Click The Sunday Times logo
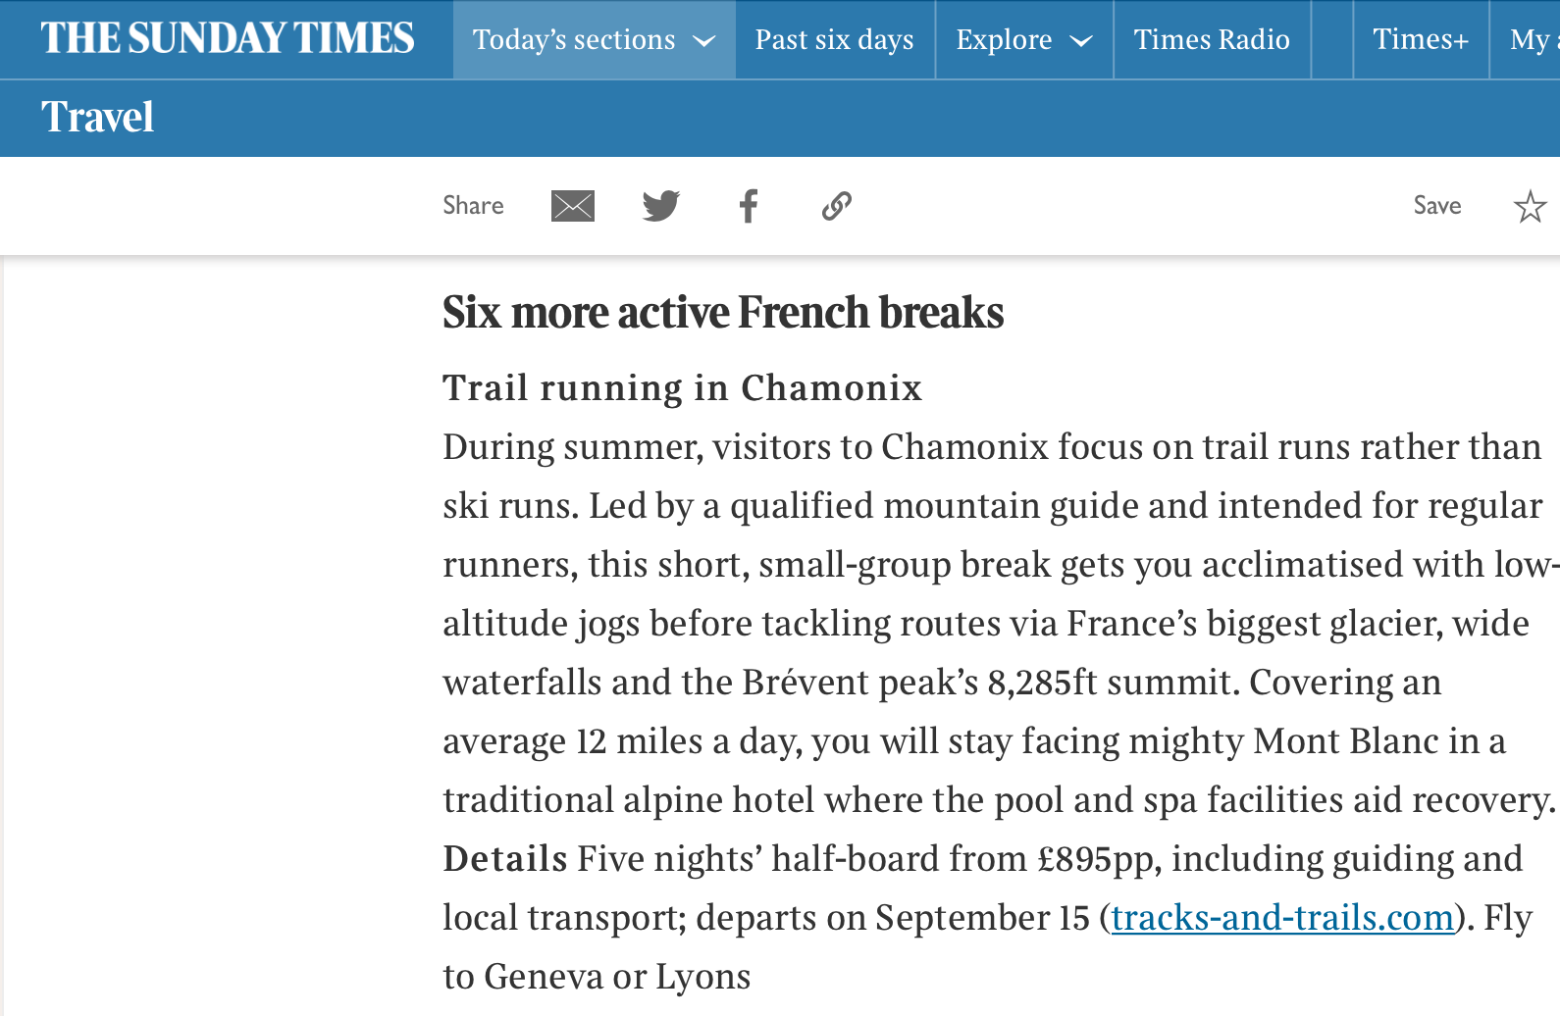 [228, 39]
